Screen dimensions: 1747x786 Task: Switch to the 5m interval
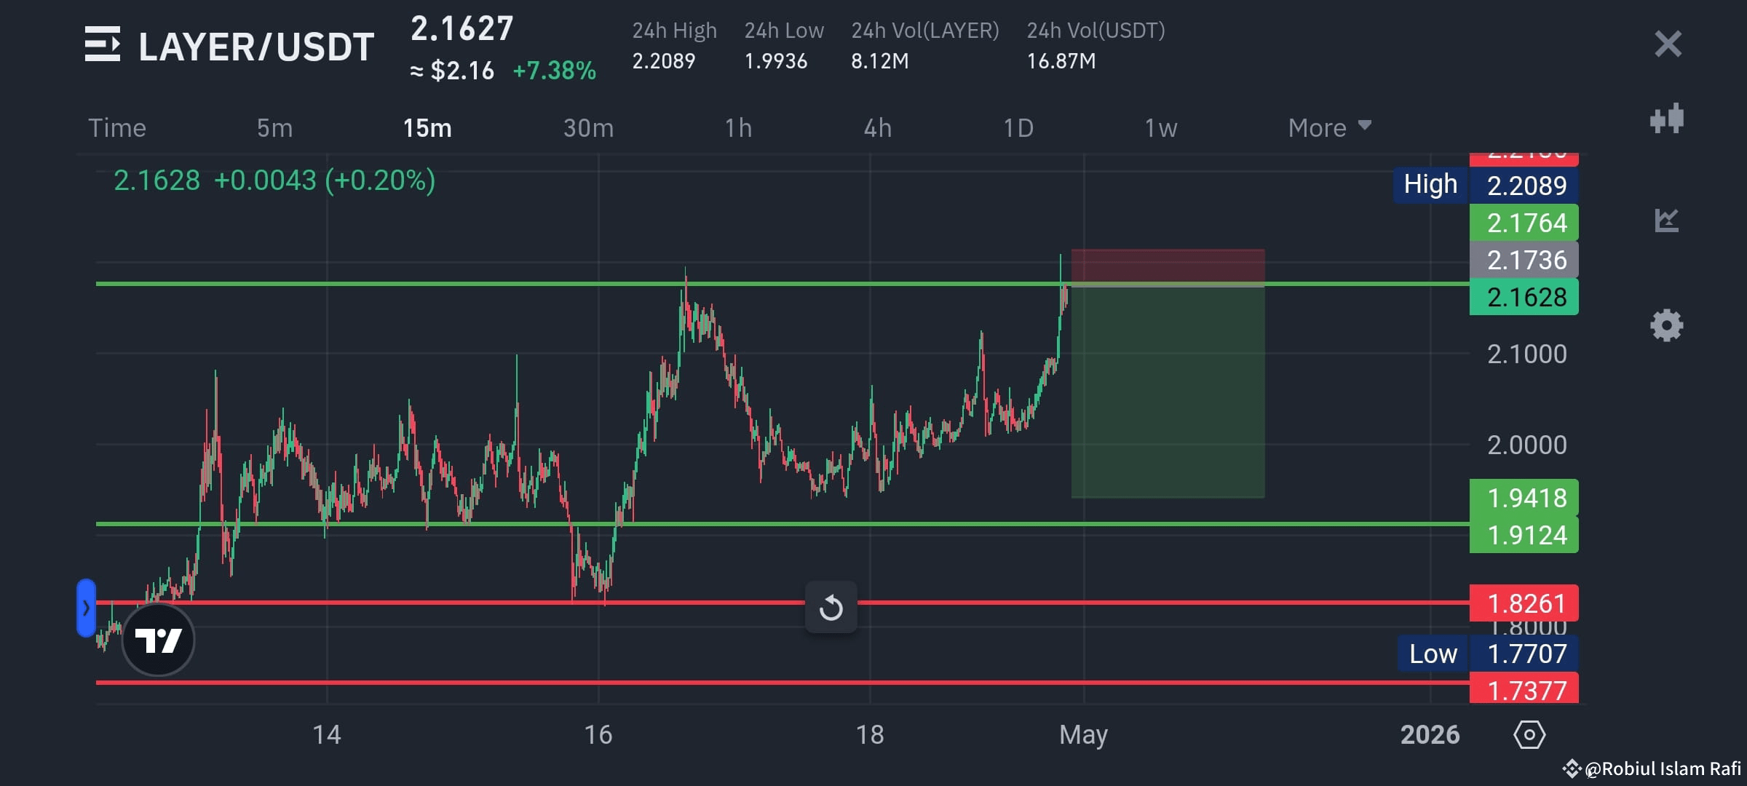[x=274, y=127]
